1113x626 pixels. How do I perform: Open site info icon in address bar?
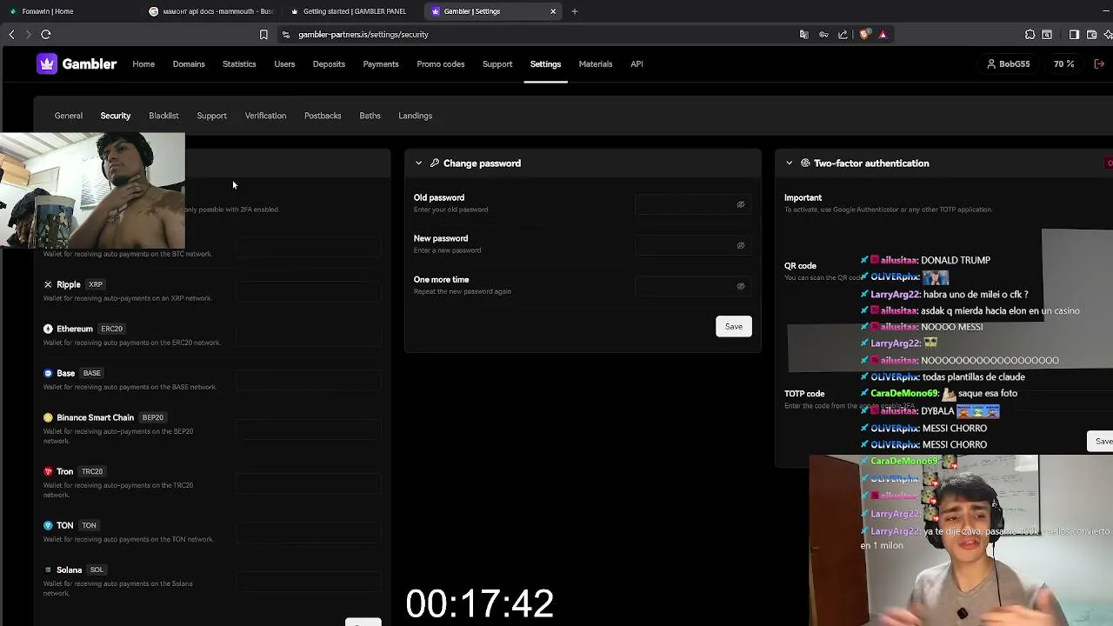286,35
